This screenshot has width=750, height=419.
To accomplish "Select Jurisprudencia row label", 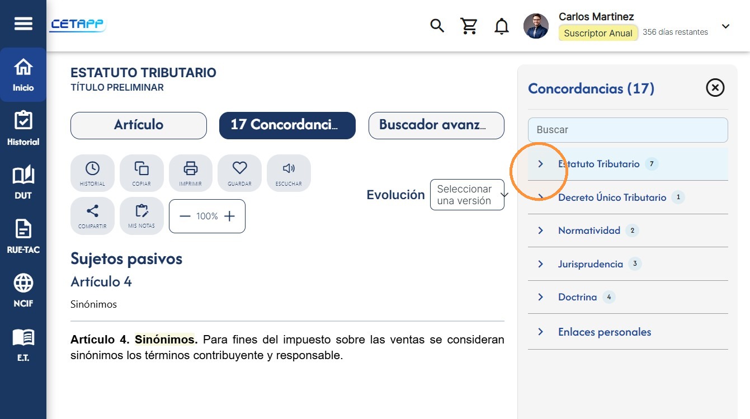I will coord(590,264).
